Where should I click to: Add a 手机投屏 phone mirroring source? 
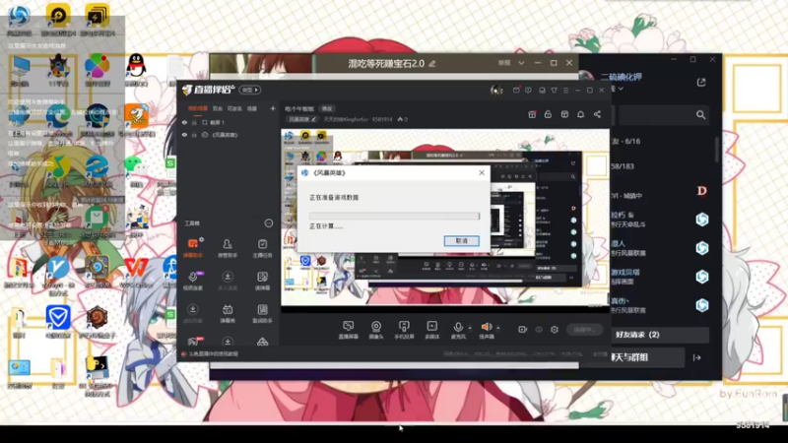click(404, 330)
